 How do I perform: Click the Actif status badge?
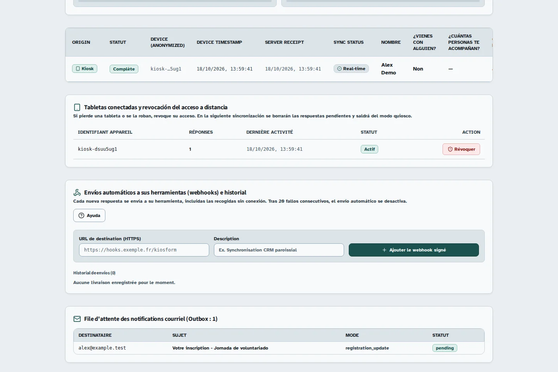pos(369,149)
